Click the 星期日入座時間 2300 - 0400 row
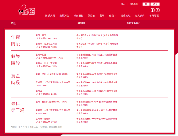Screen dimensions: 178x136 46,120
